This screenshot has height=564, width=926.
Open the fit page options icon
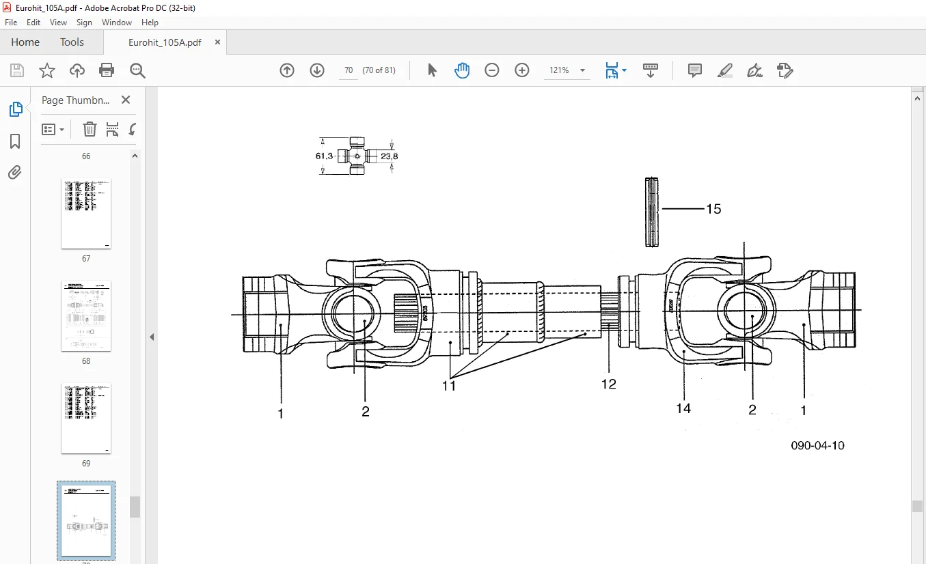click(612, 70)
